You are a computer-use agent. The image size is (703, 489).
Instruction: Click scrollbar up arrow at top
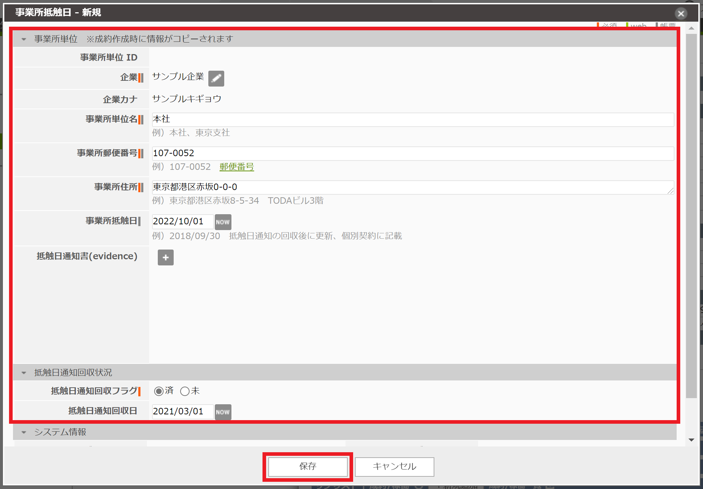(691, 28)
